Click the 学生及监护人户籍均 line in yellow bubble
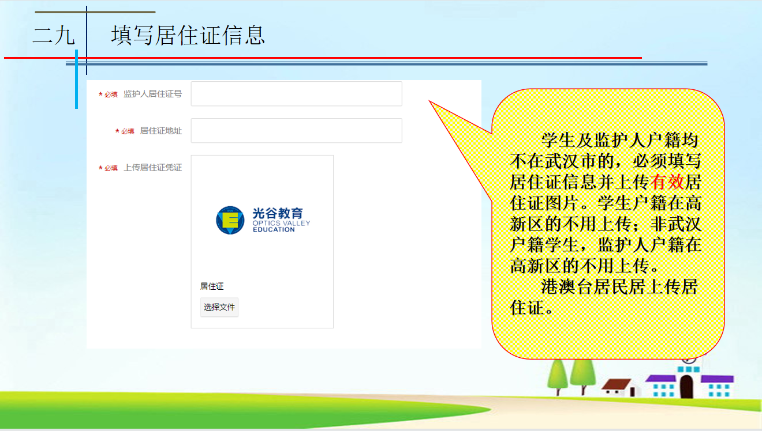The width and height of the screenshot is (762, 431). pyautogui.click(x=619, y=140)
